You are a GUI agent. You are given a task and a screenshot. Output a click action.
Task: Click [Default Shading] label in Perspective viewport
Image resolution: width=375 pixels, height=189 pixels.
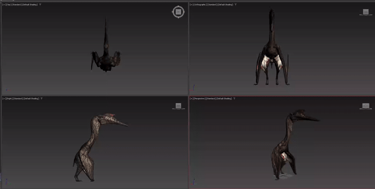click(224, 98)
